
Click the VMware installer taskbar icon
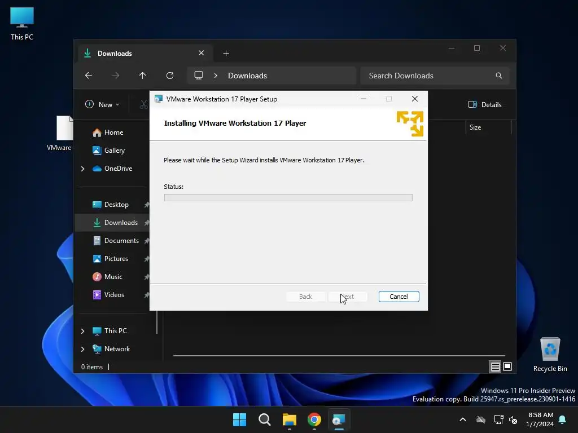[339, 419]
